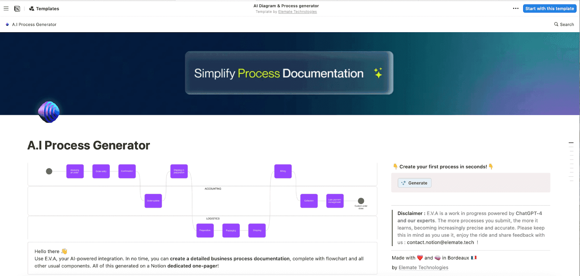The image size is (580, 276).
Task: Open the sidebar hamburger menu
Action: [6, 8]
